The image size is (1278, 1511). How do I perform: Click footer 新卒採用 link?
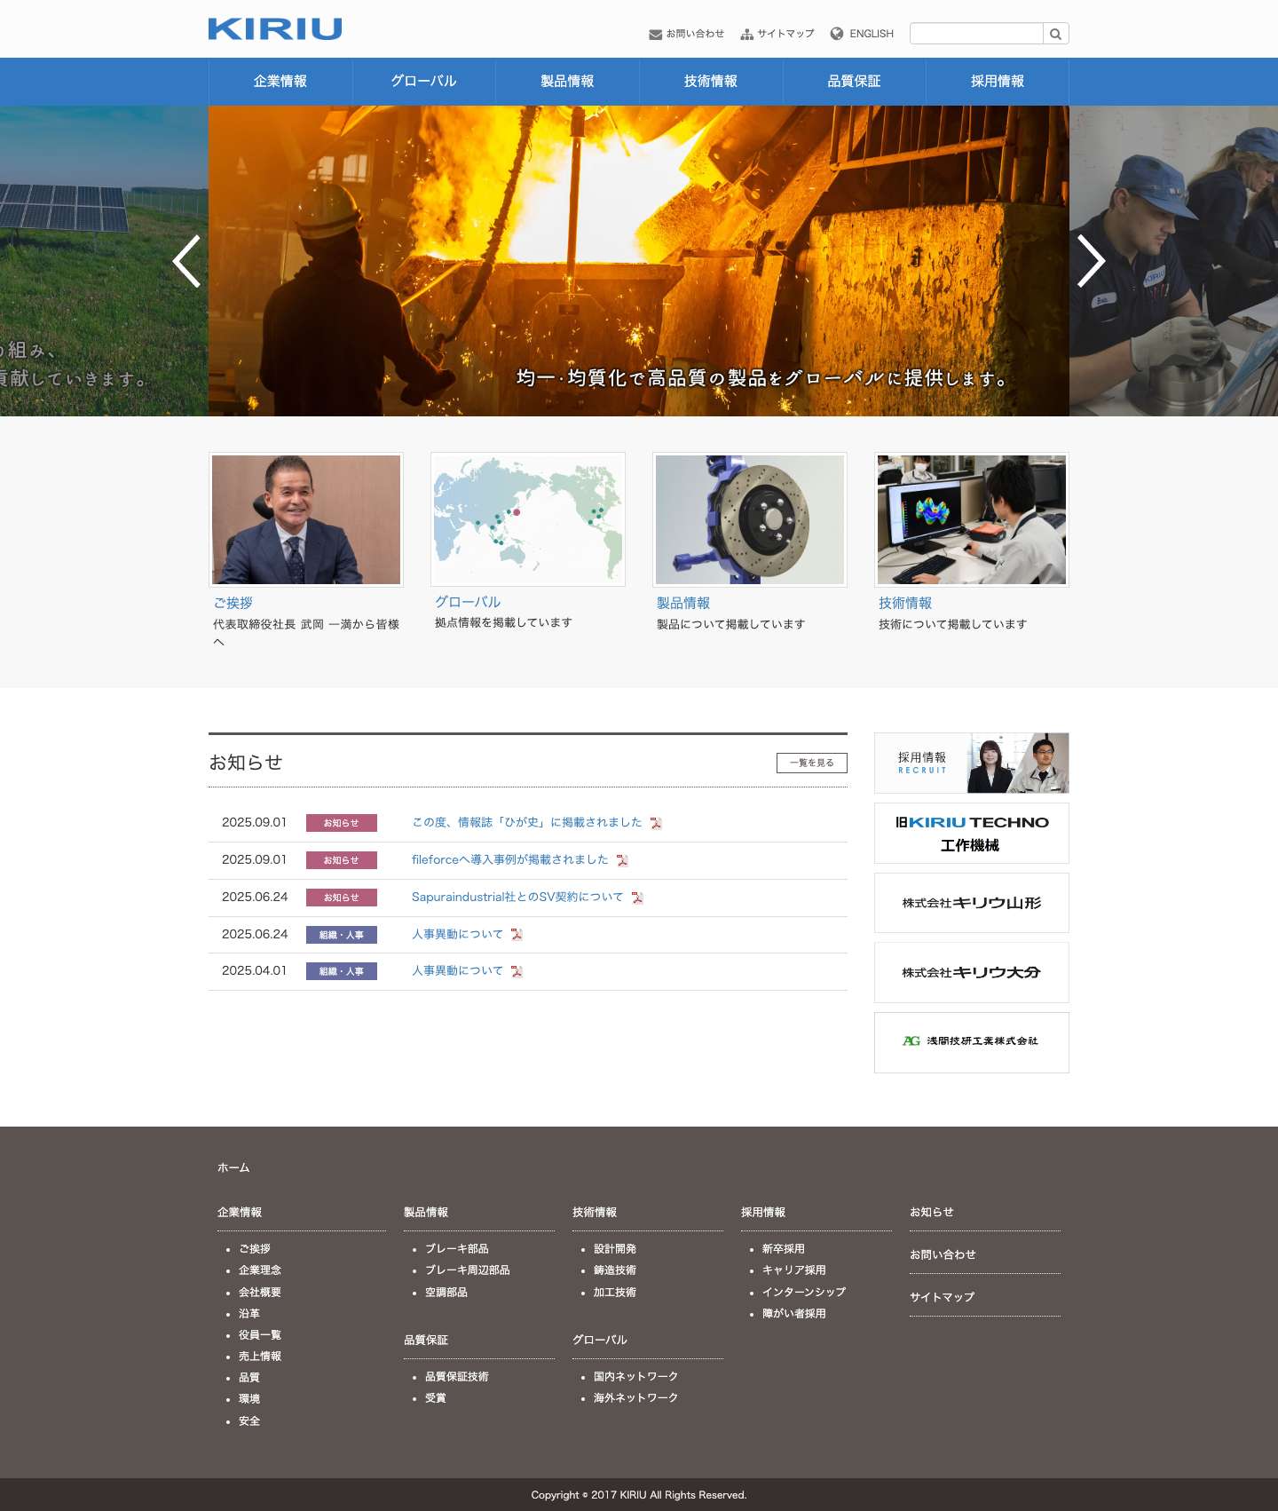click(x=784, y=1249)
